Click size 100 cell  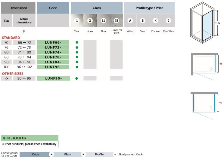tap(6, 67)
